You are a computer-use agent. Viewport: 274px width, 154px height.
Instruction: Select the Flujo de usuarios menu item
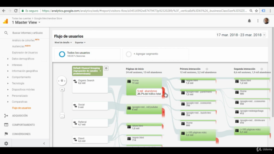point(21,108)
